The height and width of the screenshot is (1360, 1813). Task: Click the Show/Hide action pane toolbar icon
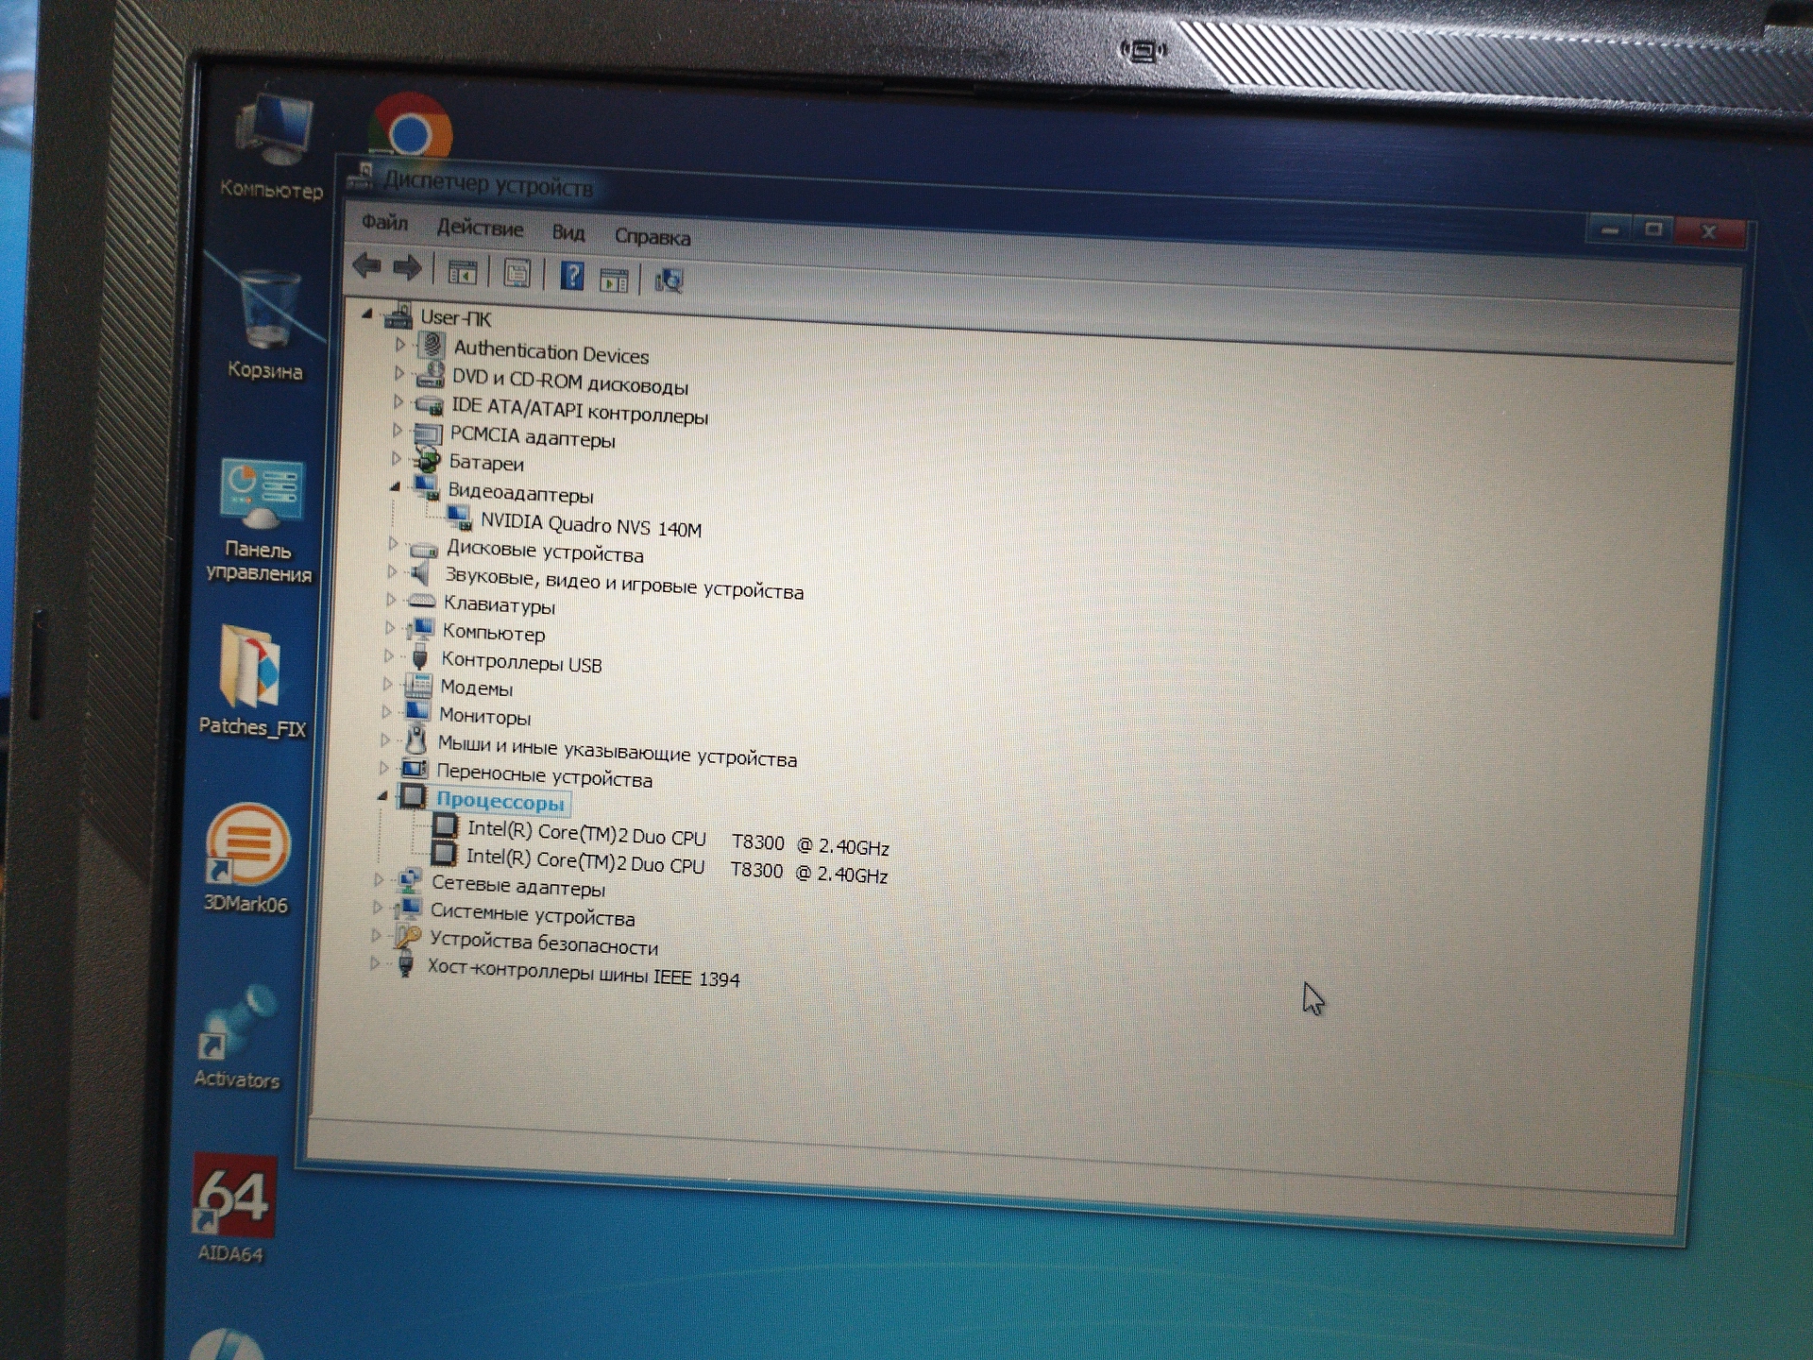point(614,280)
